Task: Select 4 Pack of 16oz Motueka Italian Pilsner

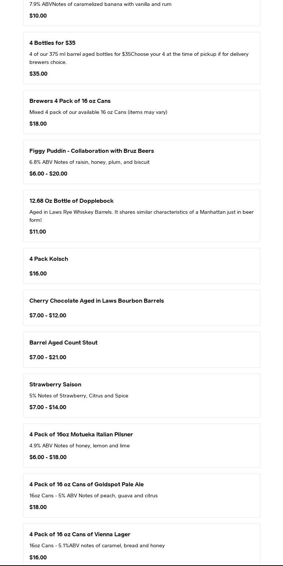Action: coord(81,435)
